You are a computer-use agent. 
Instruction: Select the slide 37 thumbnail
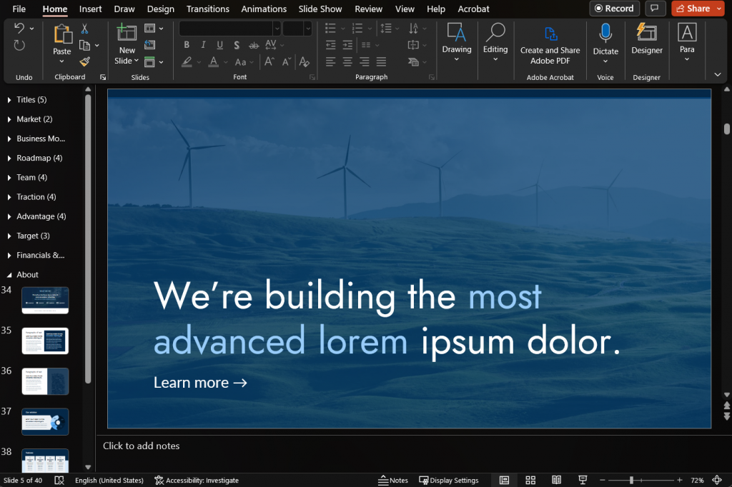(x=45, y=421)
